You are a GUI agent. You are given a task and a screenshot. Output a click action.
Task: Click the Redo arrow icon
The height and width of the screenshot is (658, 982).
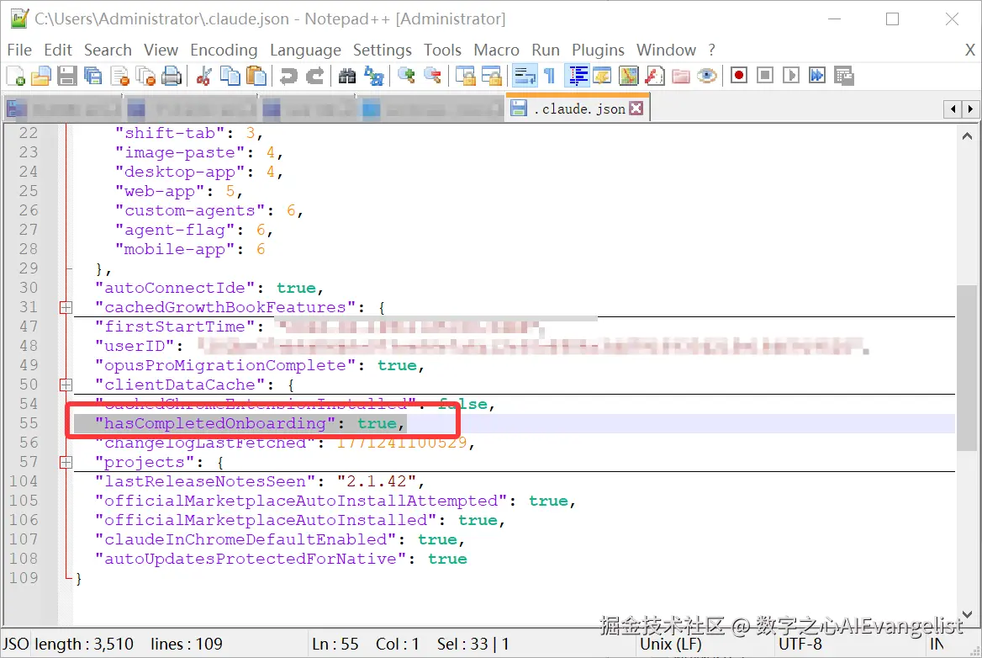[314, 76]
